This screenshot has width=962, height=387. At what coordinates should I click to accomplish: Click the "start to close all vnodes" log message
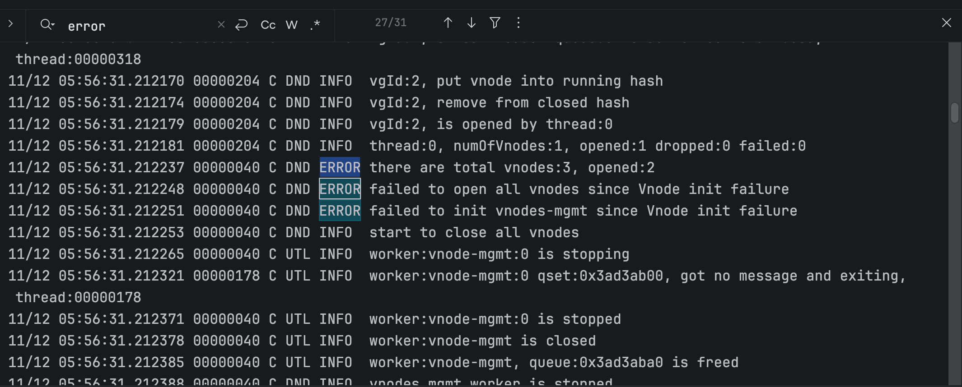pyautogui.click(x=474, y=233)
